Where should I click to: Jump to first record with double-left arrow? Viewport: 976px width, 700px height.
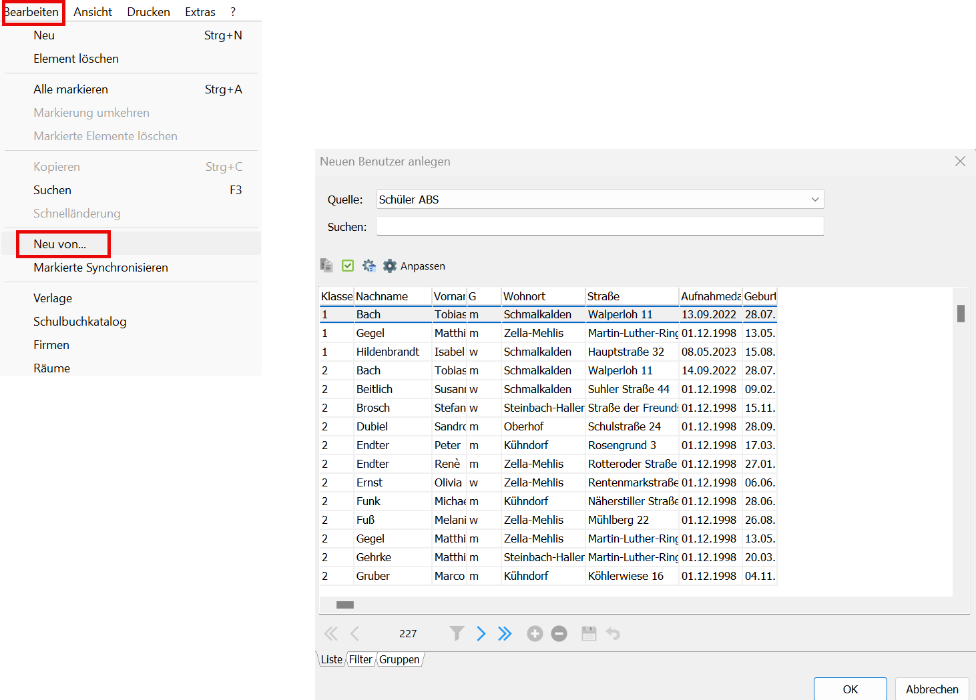(331, 633)
